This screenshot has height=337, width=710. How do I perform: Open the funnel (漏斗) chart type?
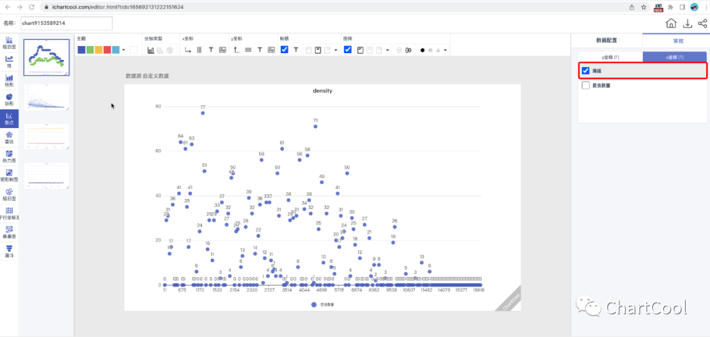coord(9,250)
